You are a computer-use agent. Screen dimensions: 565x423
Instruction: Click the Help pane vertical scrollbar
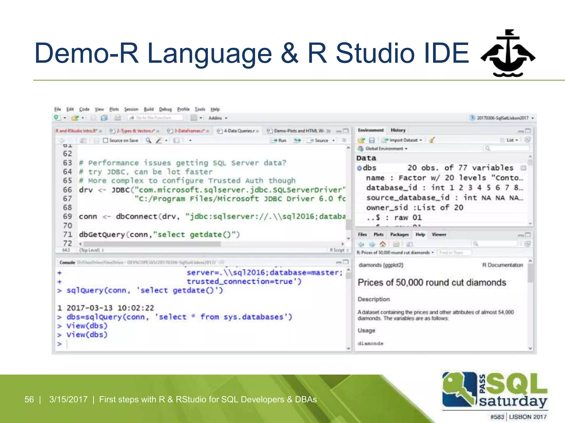(530, 273)
